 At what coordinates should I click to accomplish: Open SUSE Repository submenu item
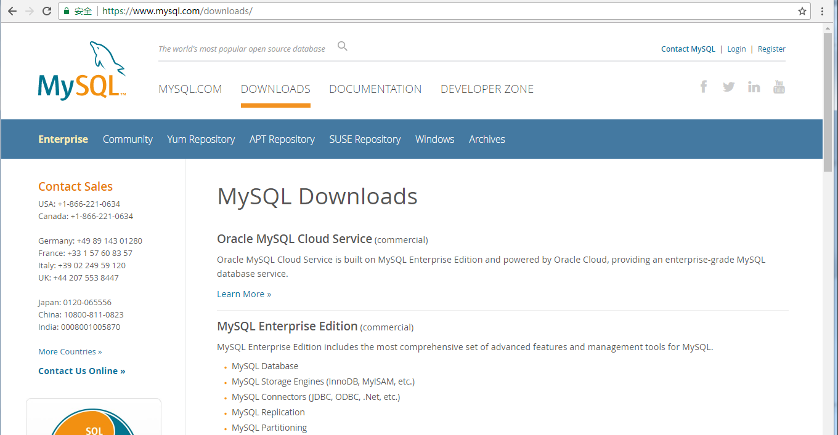(365, 139)
